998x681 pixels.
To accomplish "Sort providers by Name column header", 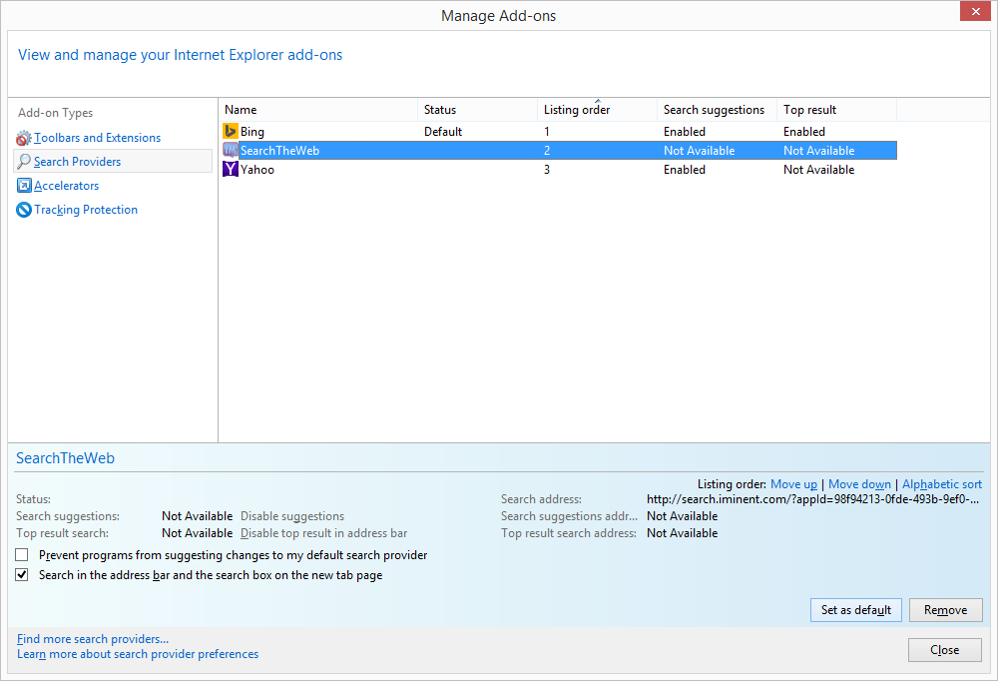I will [x=241, y=110].
